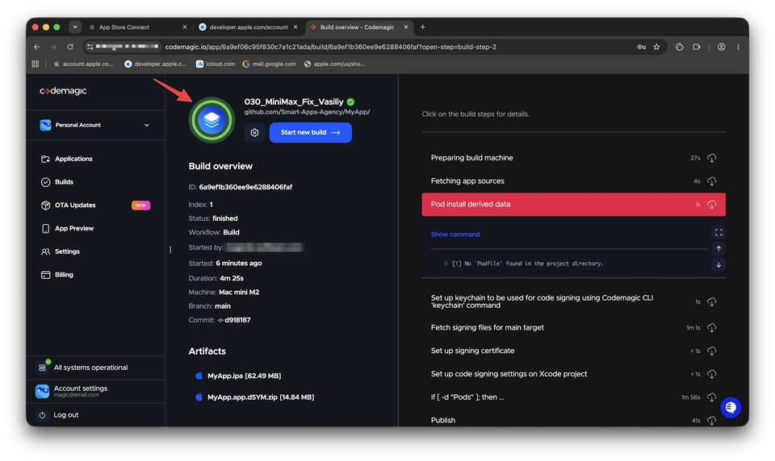Expand Fetch signing files for main target
This screenshot has width=775, height=461.
(573, 328)
